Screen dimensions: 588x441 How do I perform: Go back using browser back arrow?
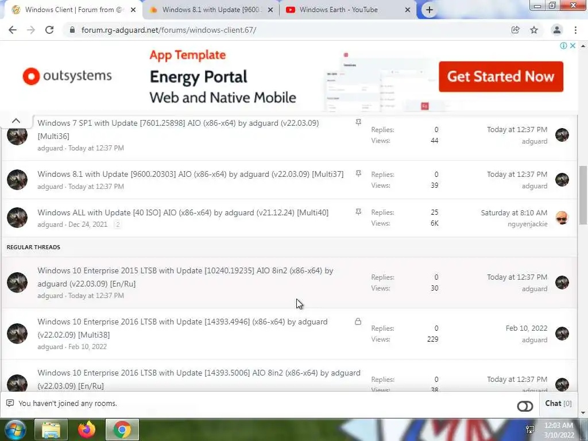(13, 30)
